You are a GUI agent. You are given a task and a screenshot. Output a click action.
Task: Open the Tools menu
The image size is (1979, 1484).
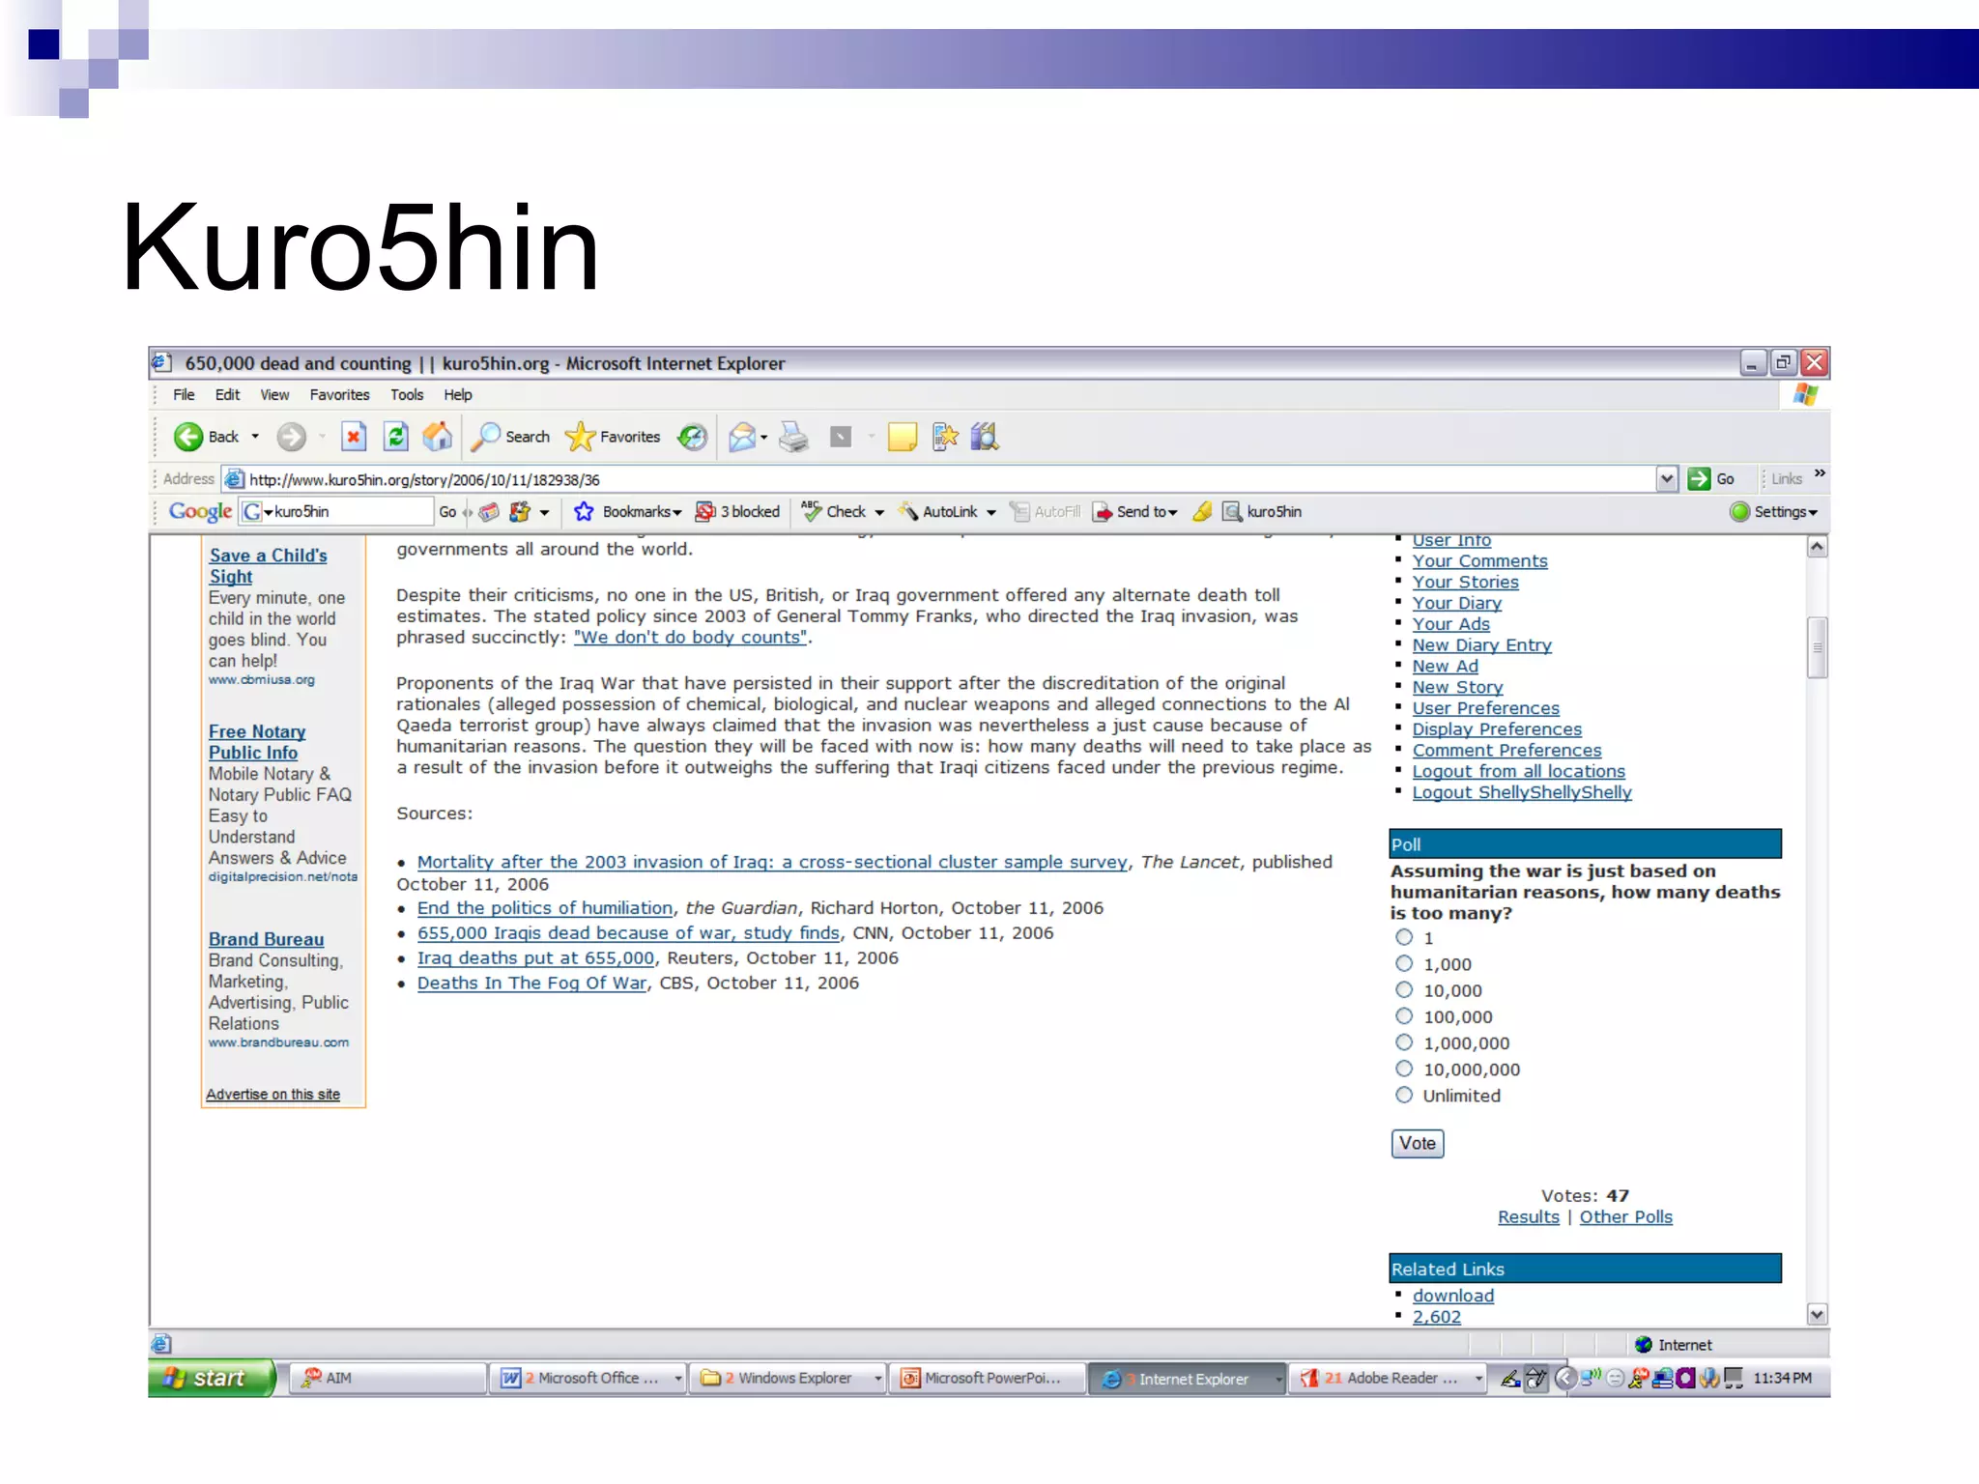[x=407, y=395]
